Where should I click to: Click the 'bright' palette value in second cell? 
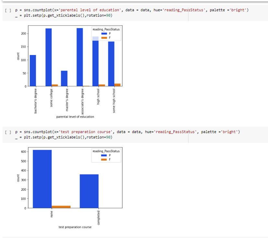click(229, 132)
